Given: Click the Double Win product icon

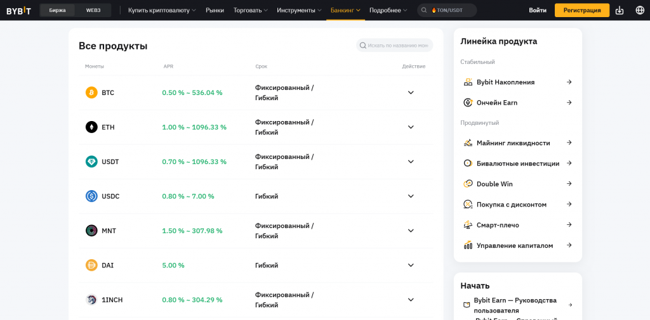Looking at the screenshot, I should pyautogui.click(x=468, y=184).
